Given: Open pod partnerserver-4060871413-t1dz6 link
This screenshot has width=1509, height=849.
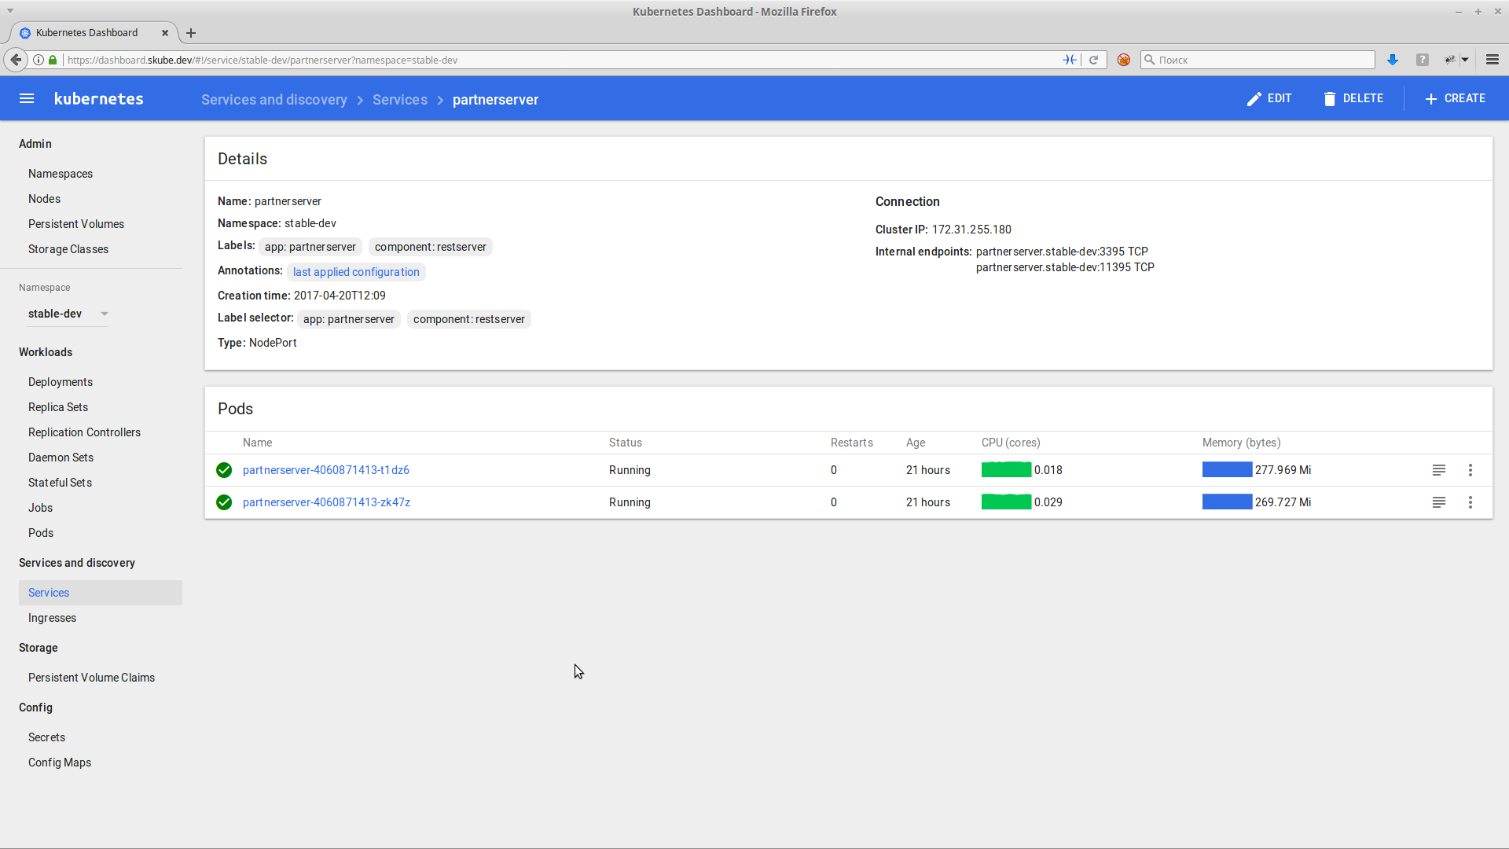Looking at the screenshot, I should click(x=325, y=470).
